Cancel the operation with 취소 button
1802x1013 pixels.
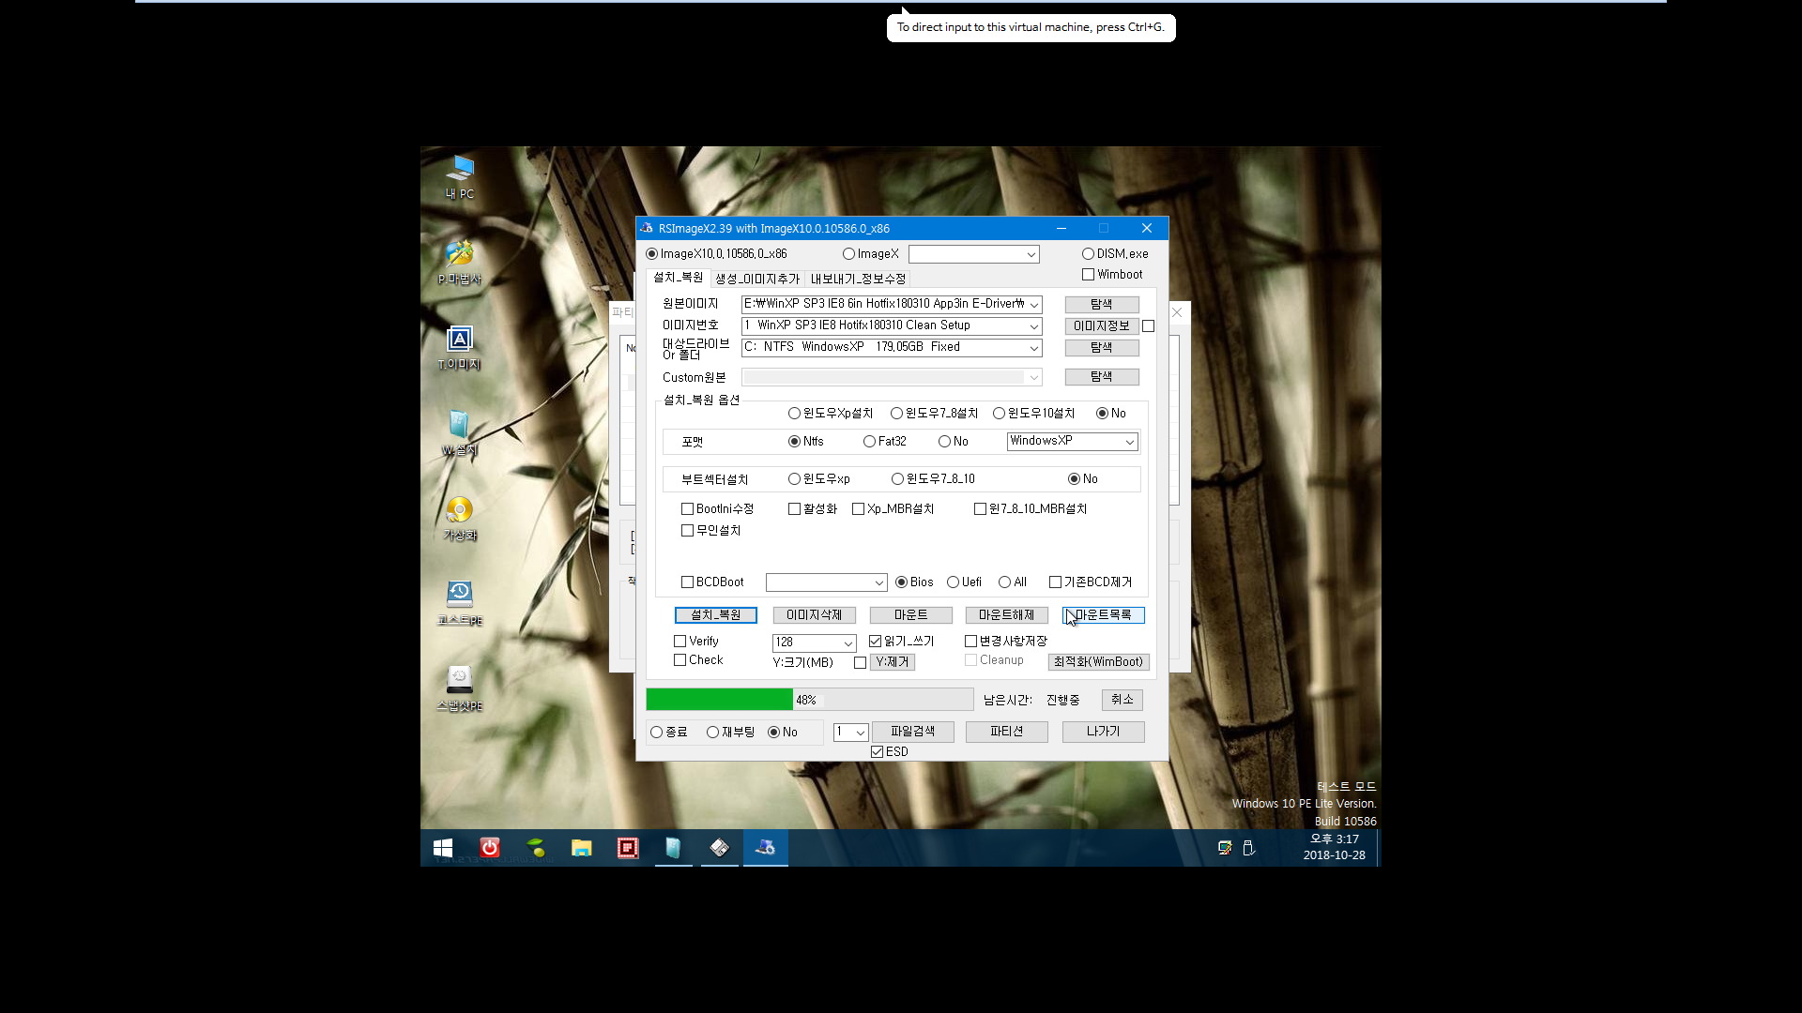pyautogui.click(x=1122, y=700)
